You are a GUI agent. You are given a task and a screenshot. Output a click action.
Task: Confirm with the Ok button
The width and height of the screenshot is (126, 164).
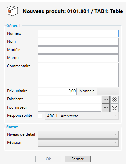pos(48,159)
